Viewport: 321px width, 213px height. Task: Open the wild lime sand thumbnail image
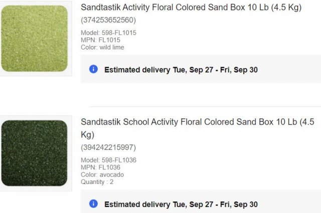tap(35, 38)
